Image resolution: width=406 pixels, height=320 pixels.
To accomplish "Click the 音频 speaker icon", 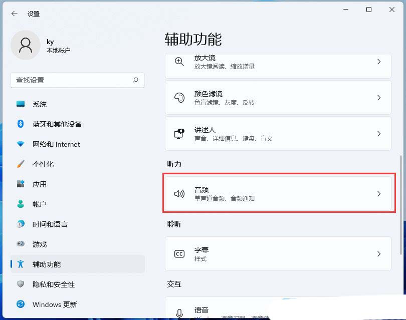I will point(179,193).
